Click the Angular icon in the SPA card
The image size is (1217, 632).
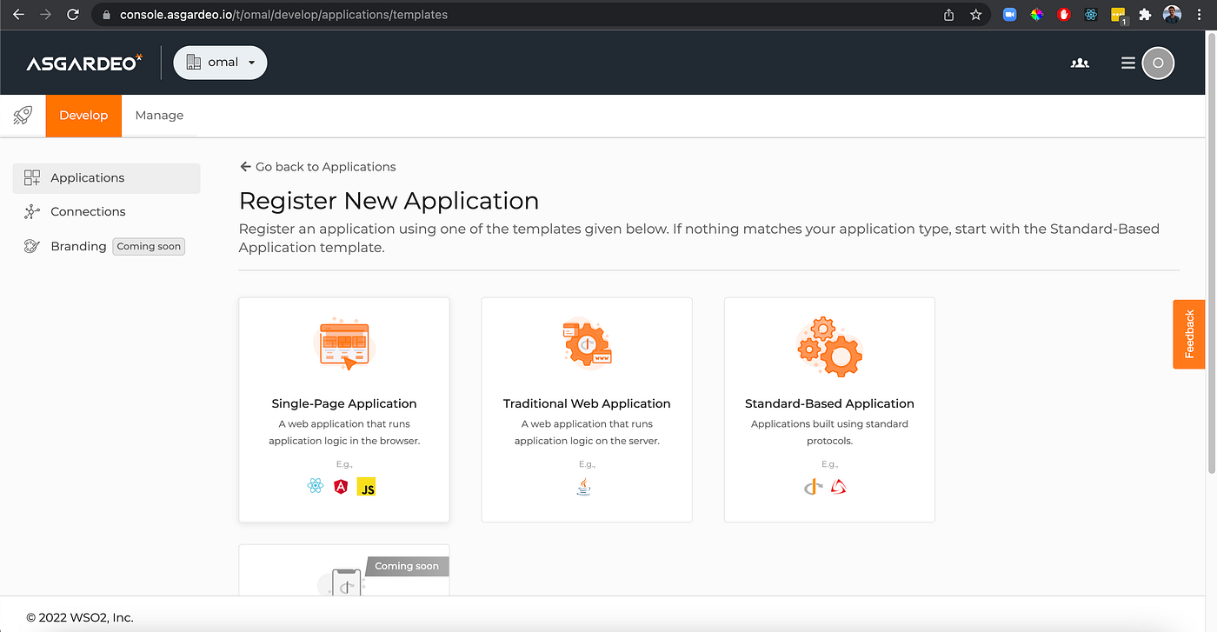click(341, 487)
